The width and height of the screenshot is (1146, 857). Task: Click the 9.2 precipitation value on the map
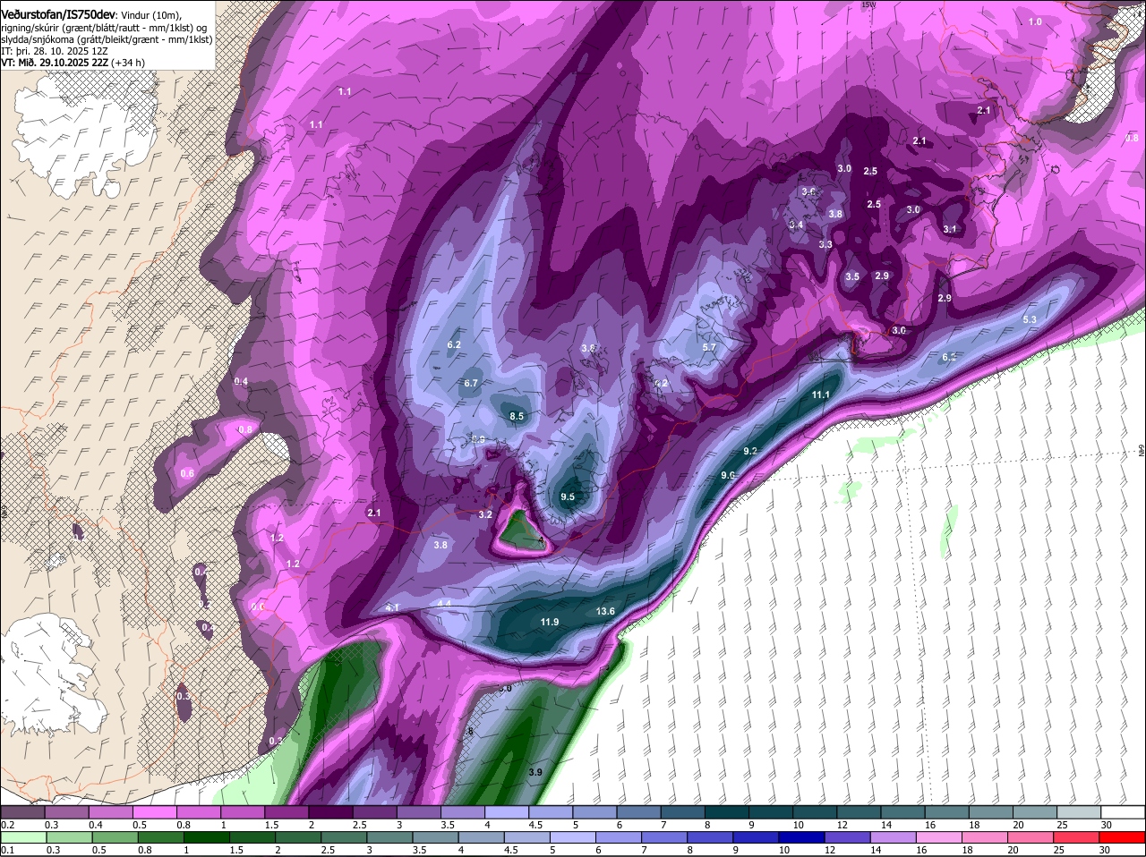[750, 451]
